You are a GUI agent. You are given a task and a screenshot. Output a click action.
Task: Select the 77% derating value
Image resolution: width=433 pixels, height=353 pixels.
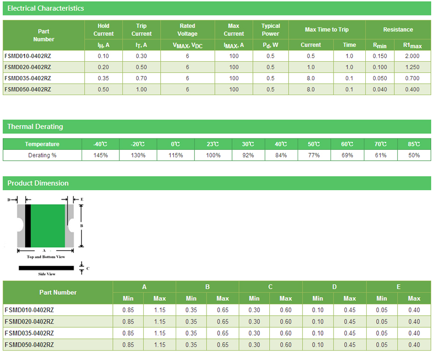314,155
